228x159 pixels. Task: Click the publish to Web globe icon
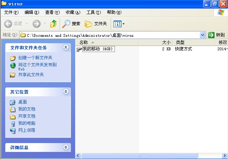click(13, 66)
